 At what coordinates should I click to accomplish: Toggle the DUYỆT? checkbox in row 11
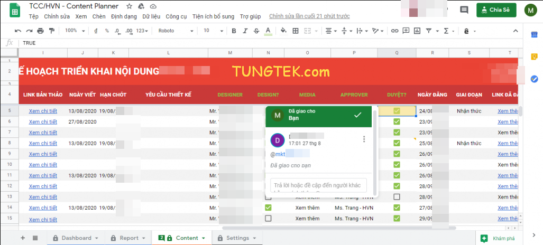pyautogui.click(x=397, y=175)
